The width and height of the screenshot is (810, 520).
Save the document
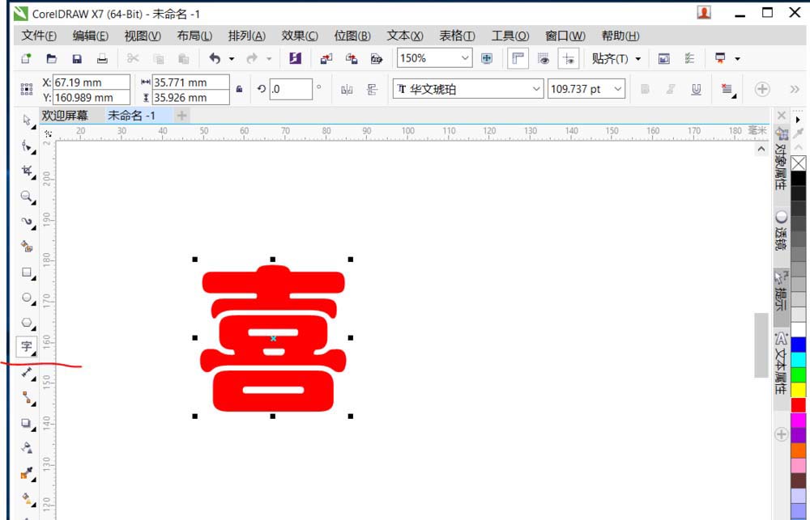coord(77,58)
